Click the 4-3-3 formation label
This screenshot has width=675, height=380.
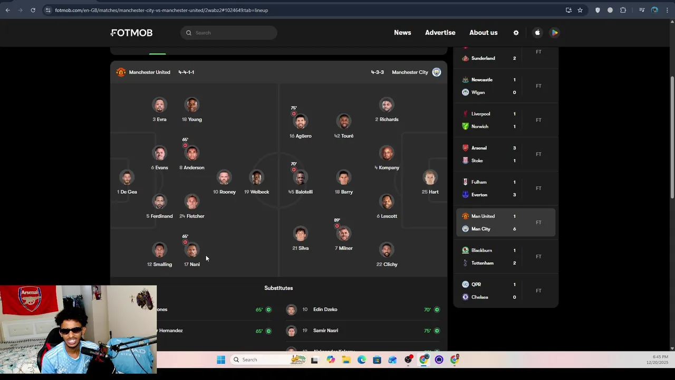pyautogui.click(x=378, y=72)
